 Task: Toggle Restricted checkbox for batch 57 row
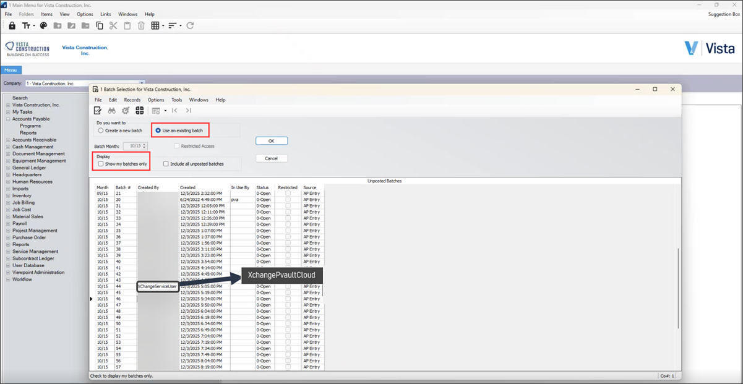(288, 367)
